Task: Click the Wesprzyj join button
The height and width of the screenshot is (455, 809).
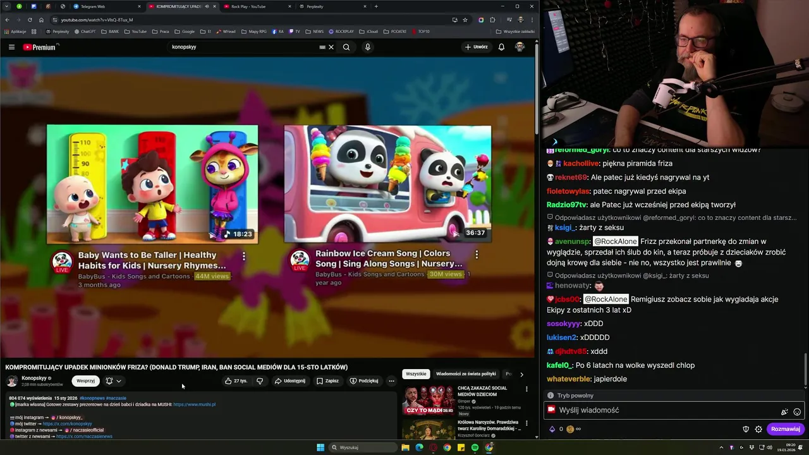Action: point(85,381)
